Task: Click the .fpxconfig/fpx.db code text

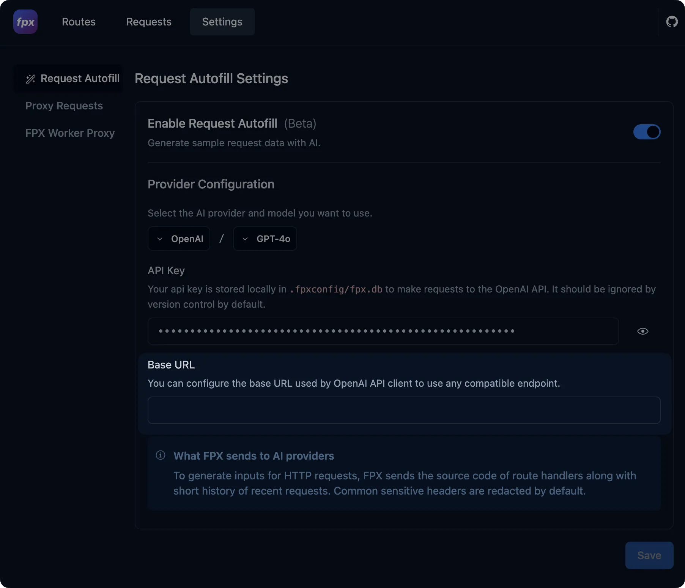Action: (336, 289)
